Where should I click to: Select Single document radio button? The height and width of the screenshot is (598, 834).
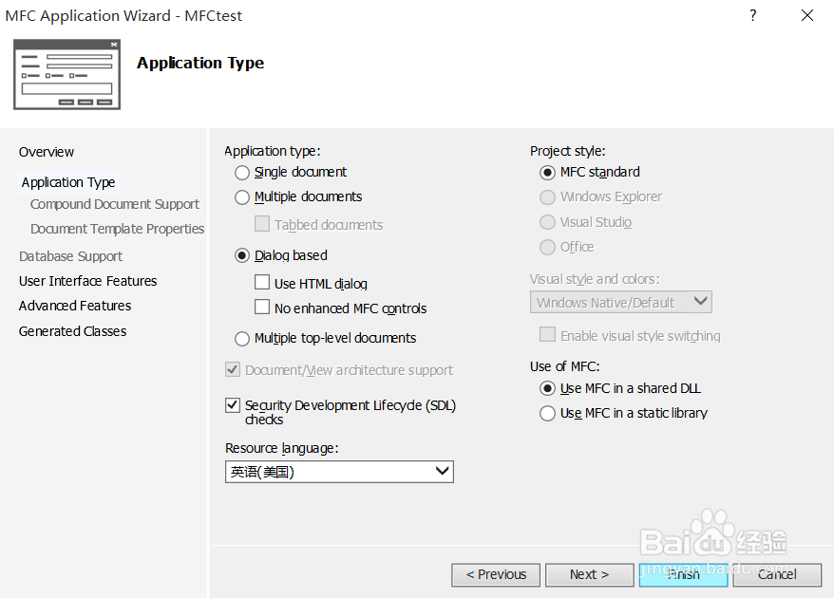[x=242, y=173]
